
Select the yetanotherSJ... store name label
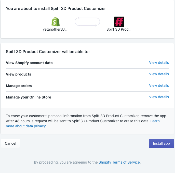click(55, 29)
